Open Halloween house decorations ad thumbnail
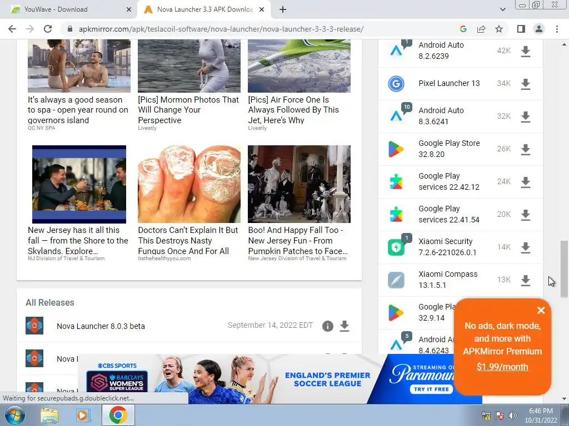Image resolution: width=569 pixels, height=426 pixels. tap(299, 184)
